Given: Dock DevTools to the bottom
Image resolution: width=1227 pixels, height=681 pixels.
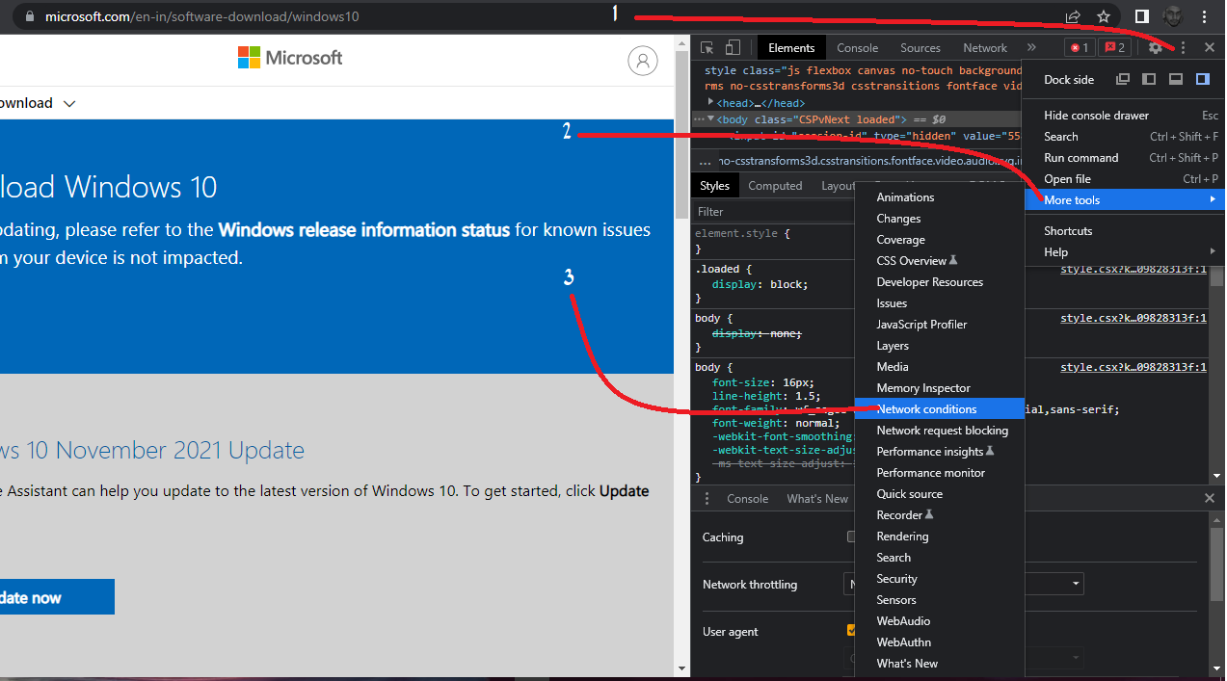Looking at the screenshot, I should point(1176,80).
